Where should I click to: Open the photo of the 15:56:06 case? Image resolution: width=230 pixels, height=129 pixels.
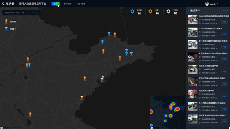[x=193, y=82]
